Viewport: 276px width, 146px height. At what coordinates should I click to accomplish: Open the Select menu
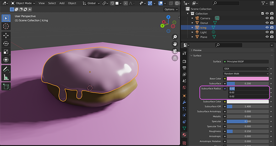[52, 3]
